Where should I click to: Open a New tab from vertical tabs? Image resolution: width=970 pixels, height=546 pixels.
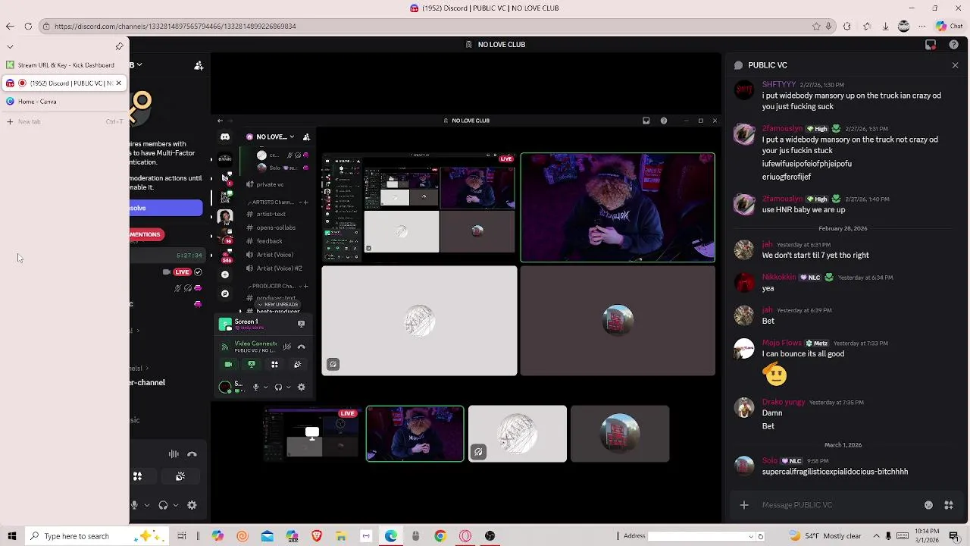[64, 121]
